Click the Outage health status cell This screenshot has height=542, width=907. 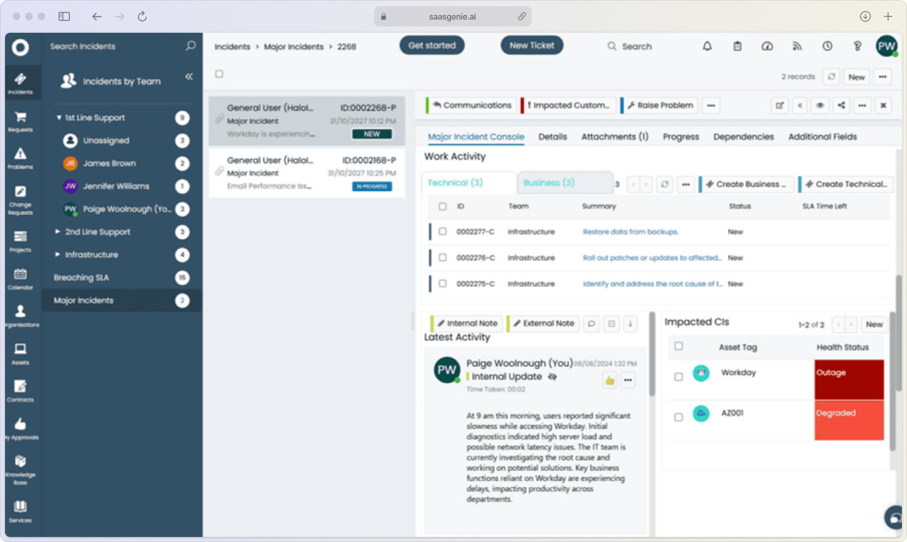pos(849,379)
